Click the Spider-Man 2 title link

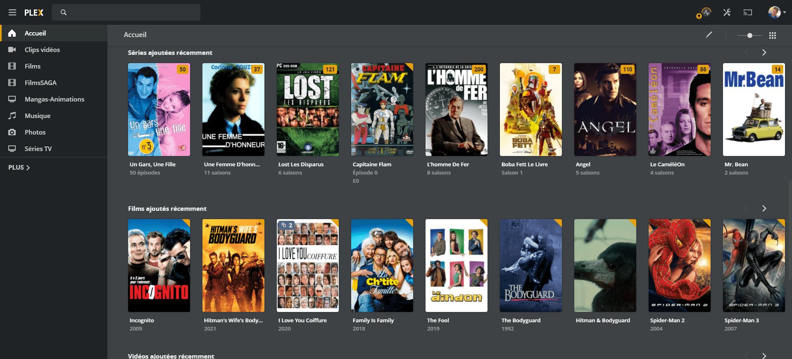[x=667, y=320]
